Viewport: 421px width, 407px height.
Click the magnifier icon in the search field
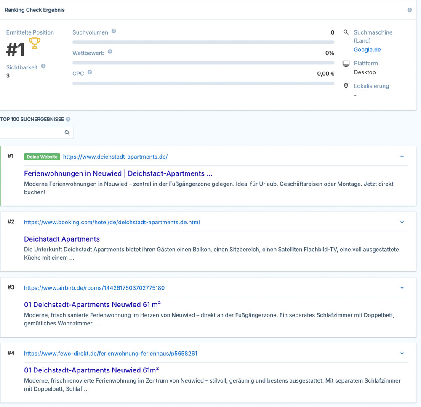pos(67,133)
